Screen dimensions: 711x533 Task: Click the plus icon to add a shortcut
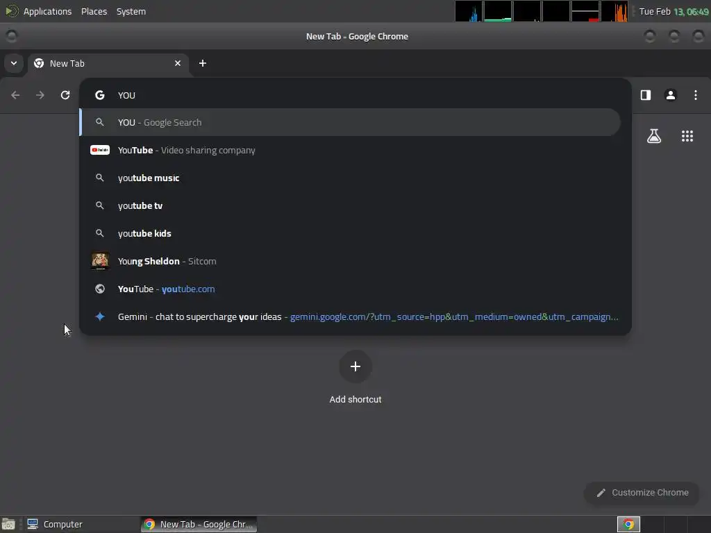[x=355, y=366]
